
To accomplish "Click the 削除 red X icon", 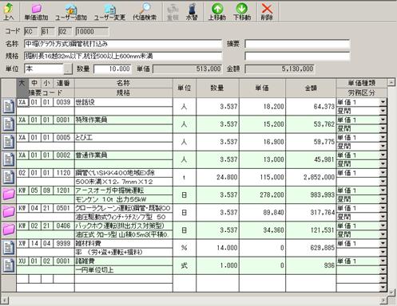I will point(267,12).
